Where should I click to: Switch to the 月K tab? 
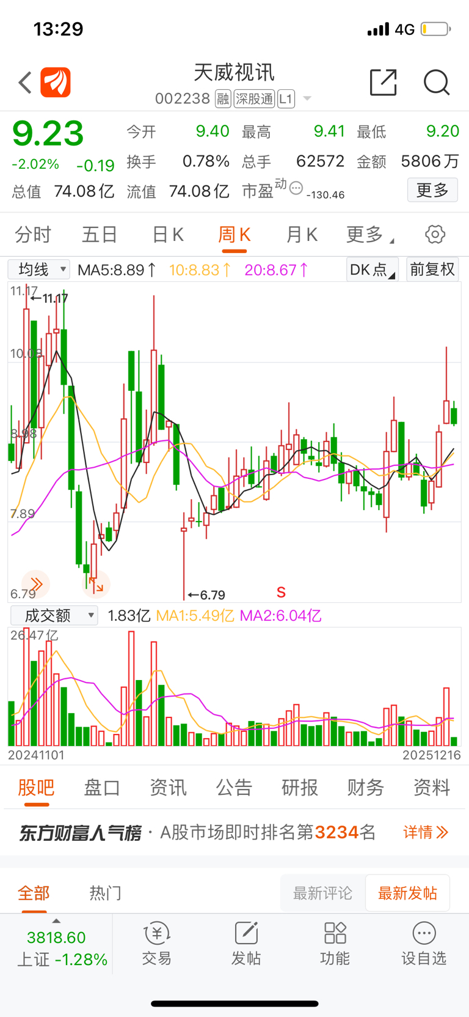pyautogui.click(x=302, y=234)
